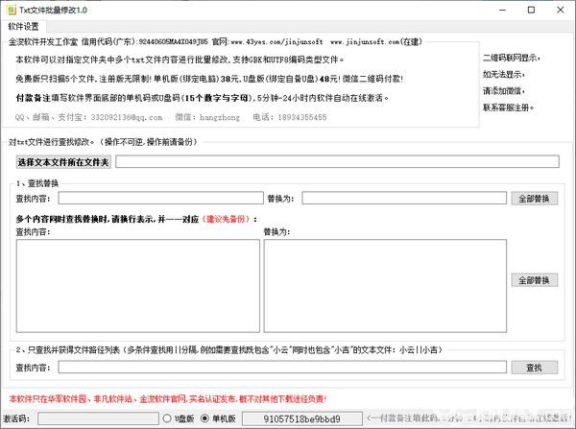
Task: Click the WeChat ID text hangzhong
Action: tap(219, 117)
